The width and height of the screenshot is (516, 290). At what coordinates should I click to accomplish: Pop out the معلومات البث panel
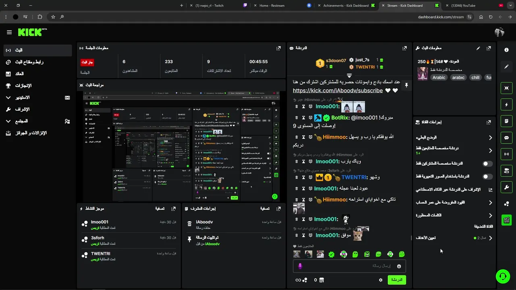pyautogui.click(x=489, y=48)
